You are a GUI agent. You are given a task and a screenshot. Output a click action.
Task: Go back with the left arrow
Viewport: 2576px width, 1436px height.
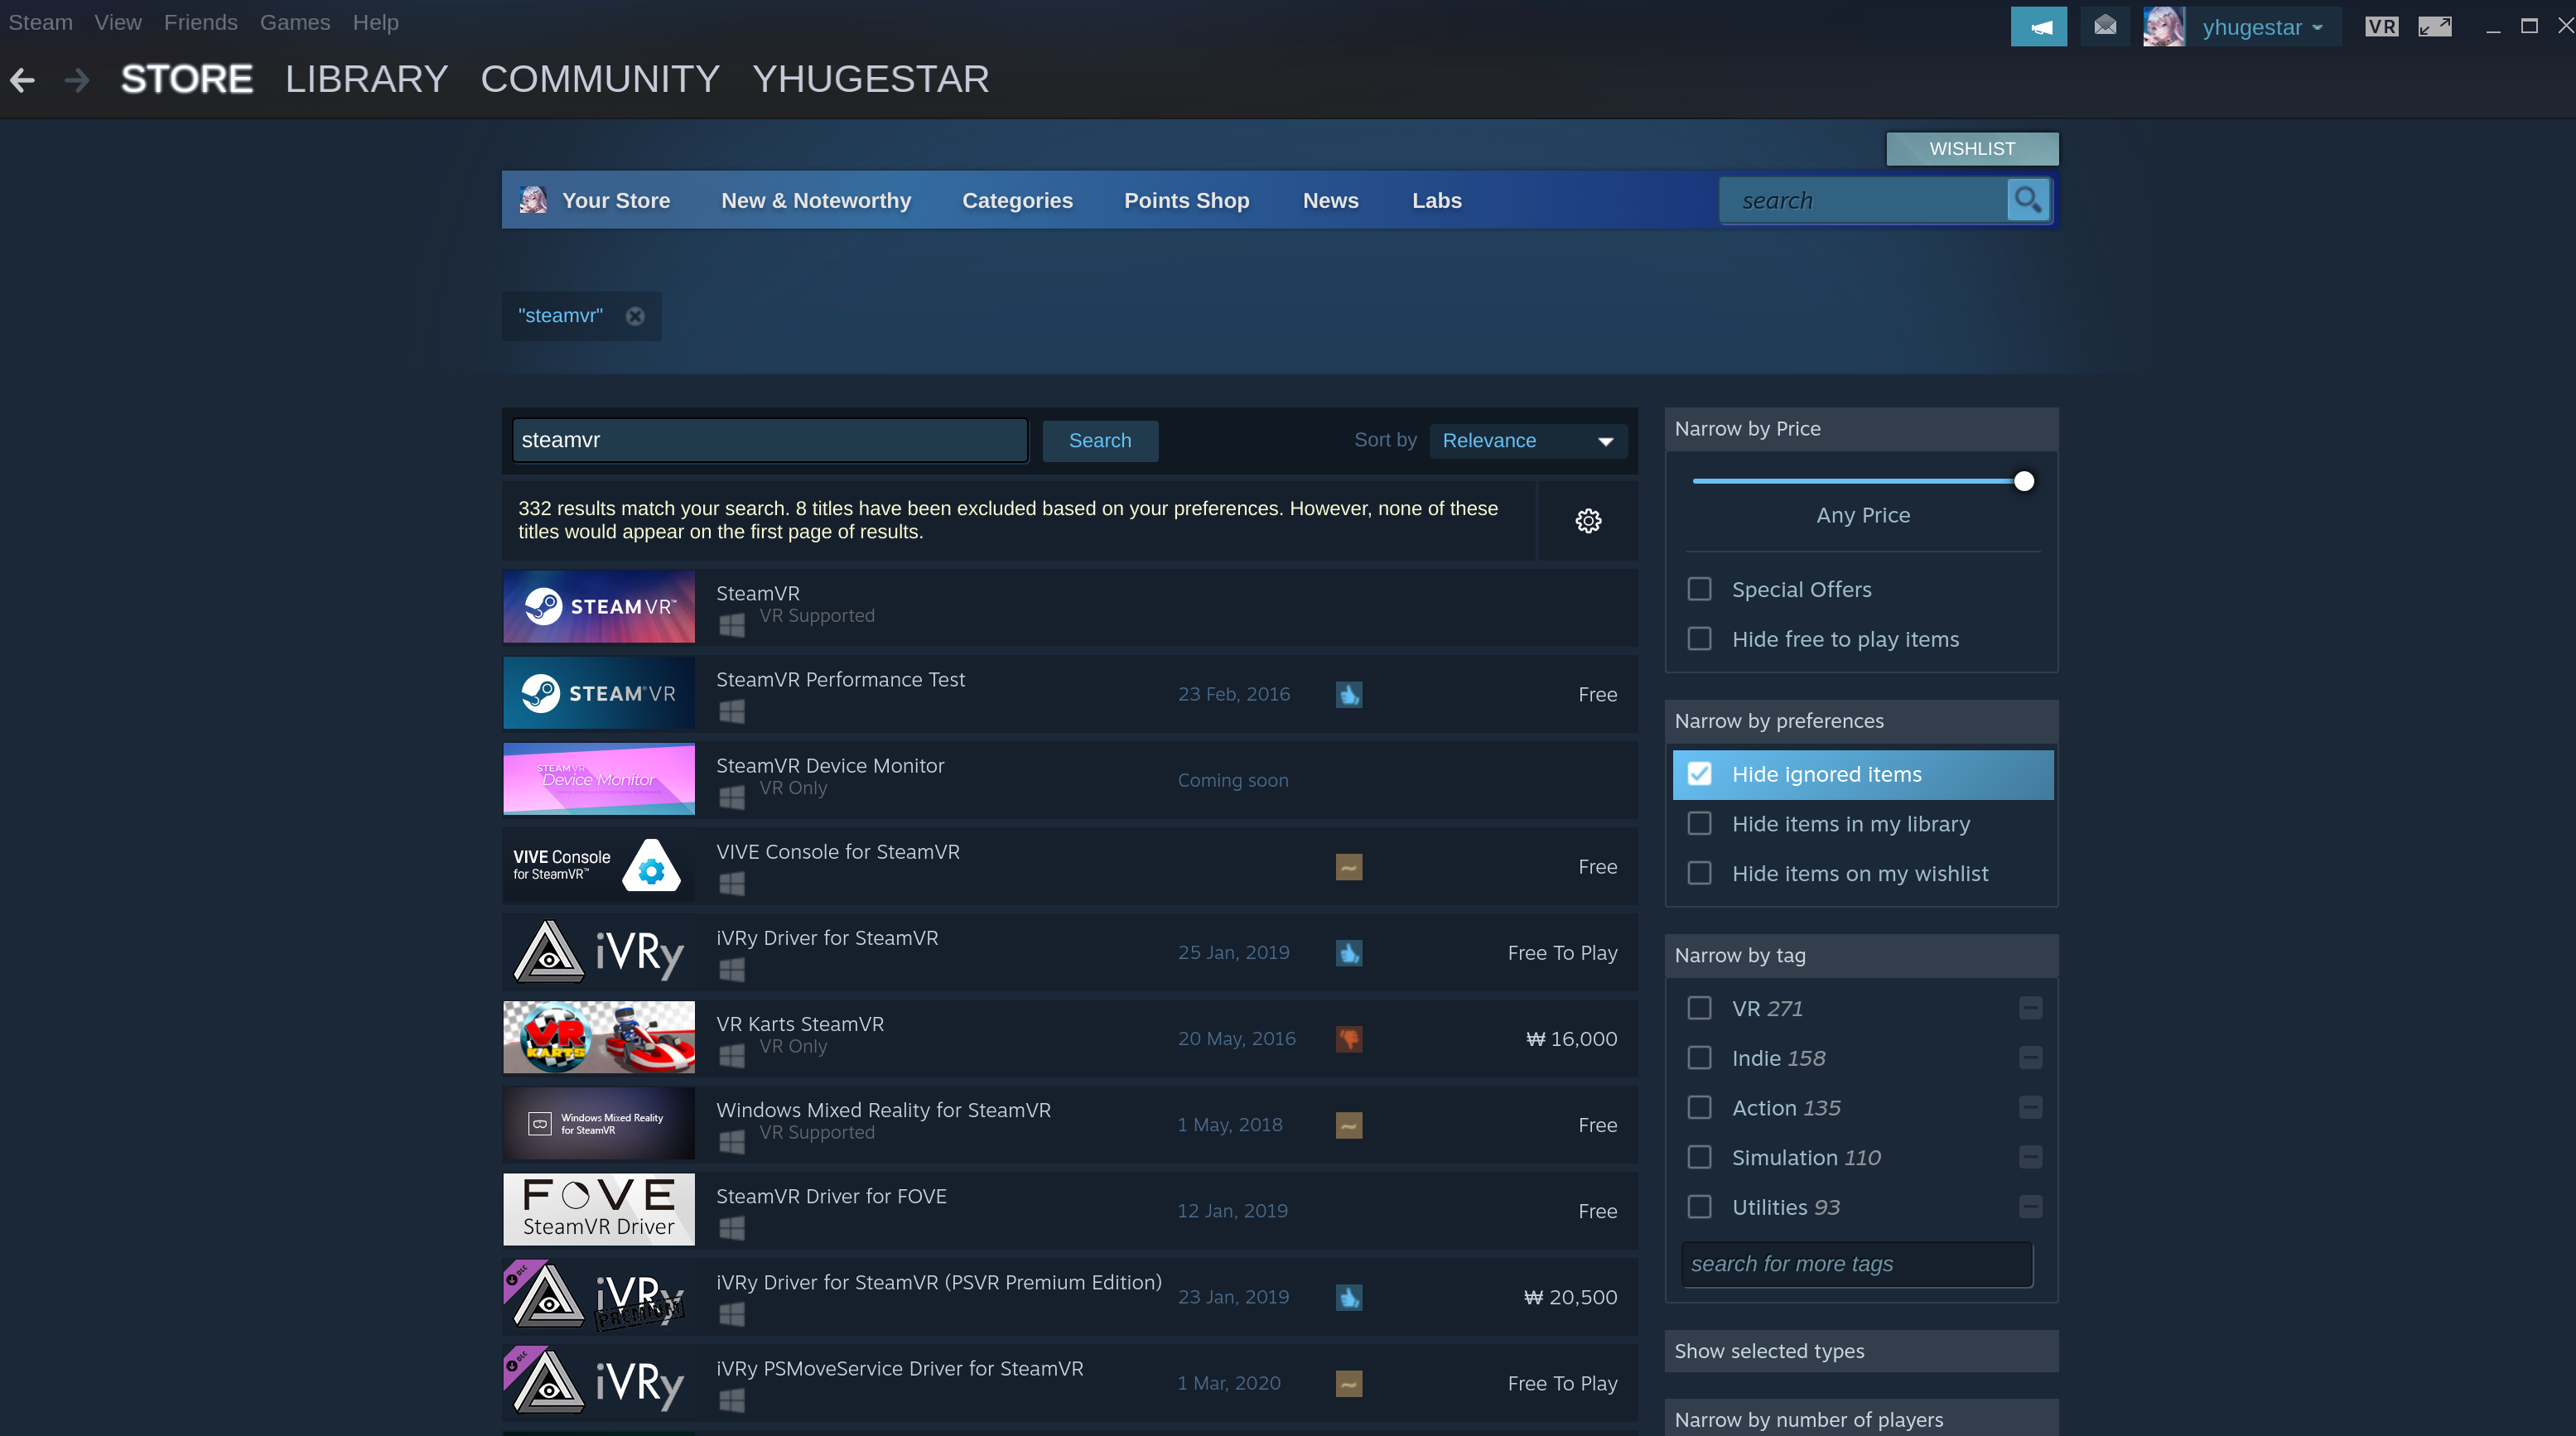(23, 79)
